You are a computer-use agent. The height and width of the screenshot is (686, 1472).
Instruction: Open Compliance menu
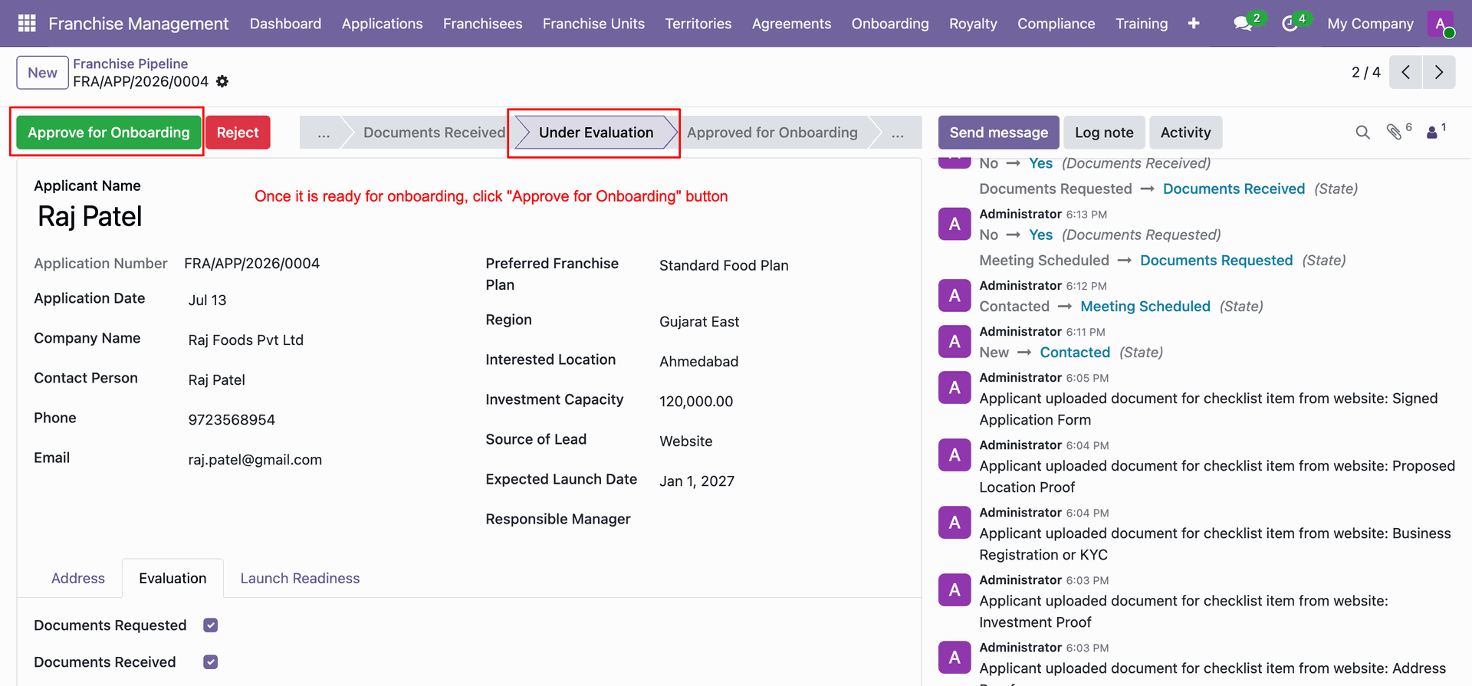click(x=1056, y=24)
